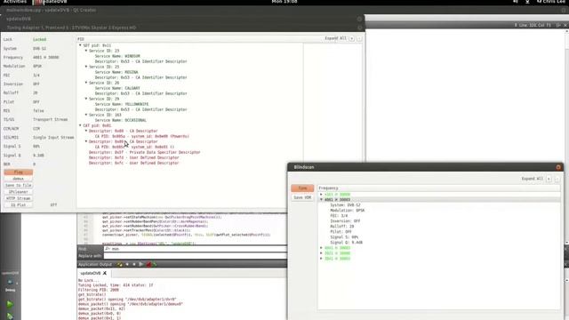Run the project with the green play icon
The image size is (569, 320).
coord(10,304)
